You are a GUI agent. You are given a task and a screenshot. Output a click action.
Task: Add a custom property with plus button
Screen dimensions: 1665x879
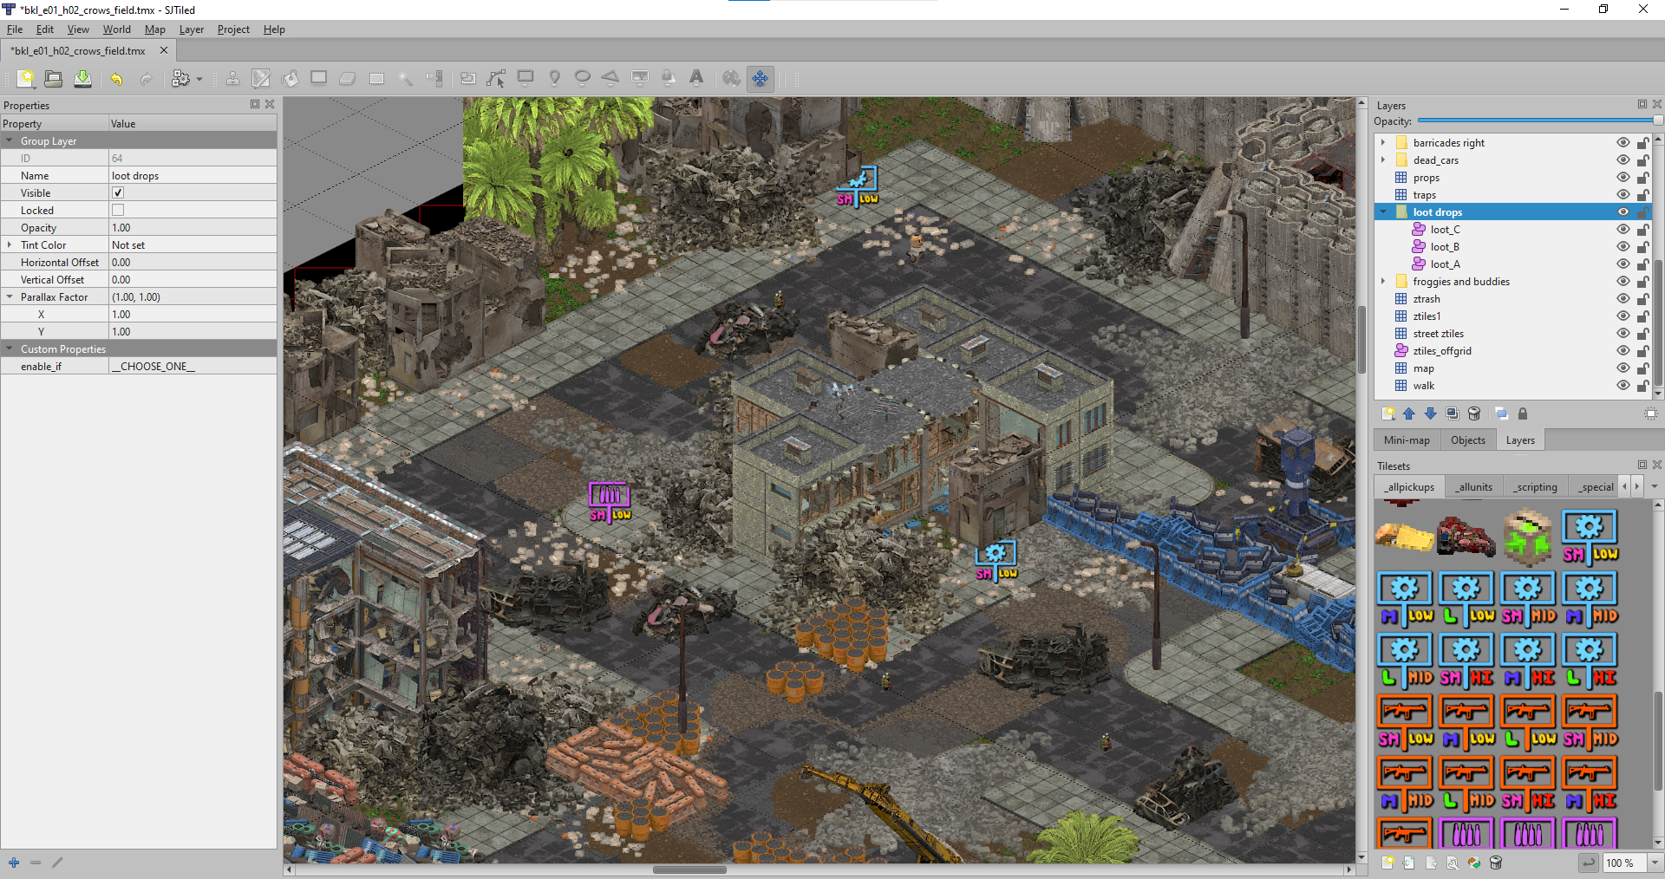tap(14, 863)
